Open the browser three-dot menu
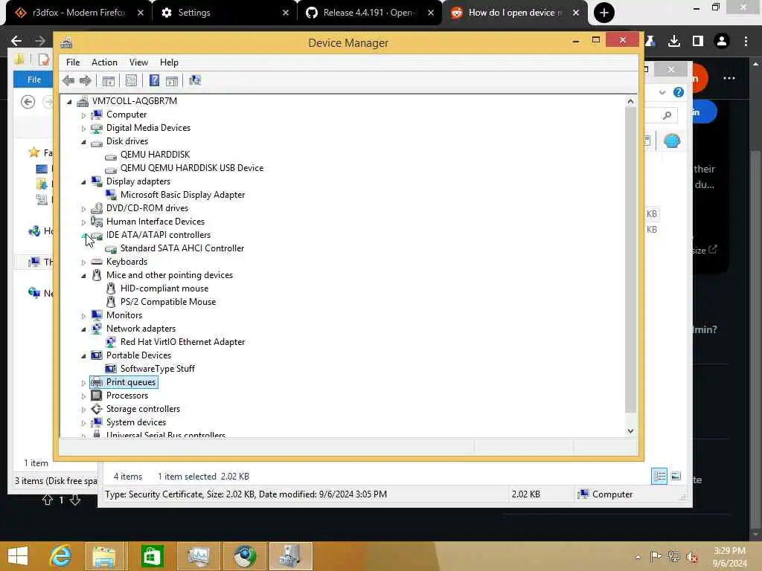 point(746,42)
